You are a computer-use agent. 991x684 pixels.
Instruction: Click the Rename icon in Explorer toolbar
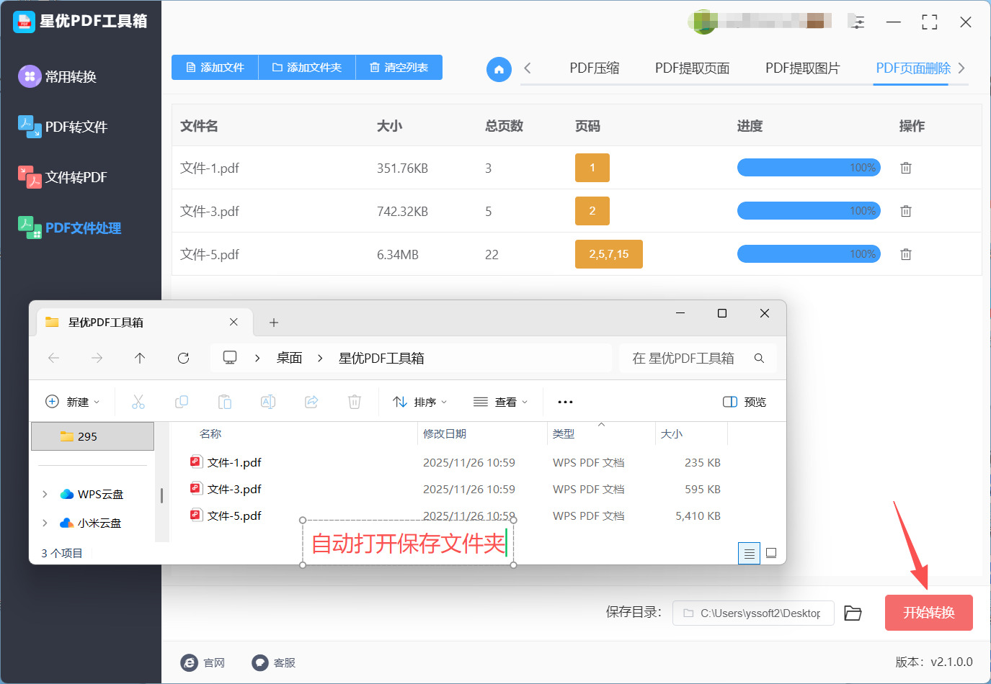[x=268, y=402]
